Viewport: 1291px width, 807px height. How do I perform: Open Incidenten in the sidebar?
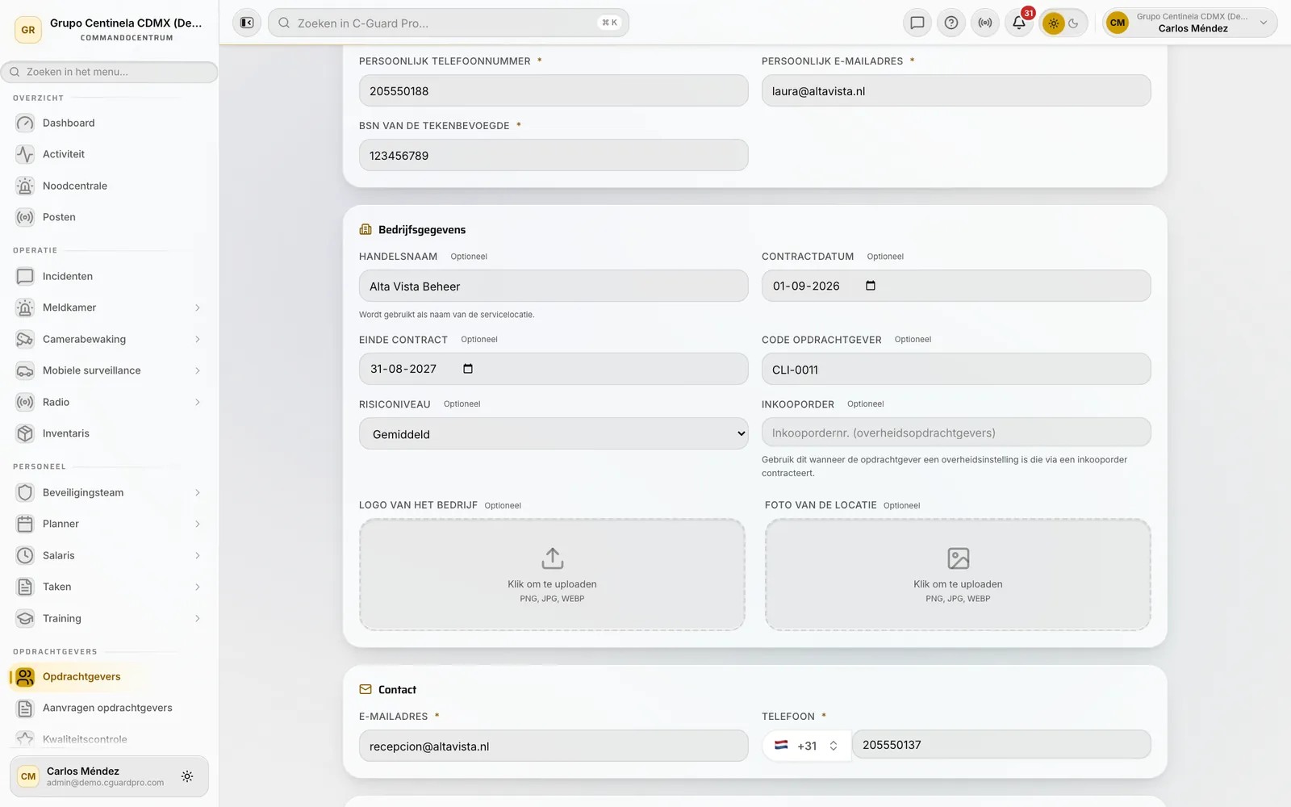click(109, 276)
